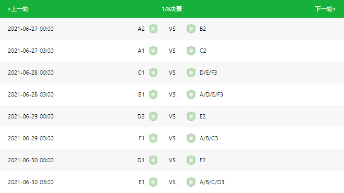Click the D2 team shield icon

(x=153, y=116)
